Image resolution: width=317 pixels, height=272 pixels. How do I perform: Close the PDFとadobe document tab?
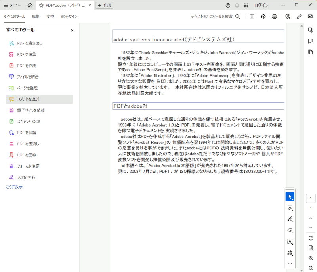[x=90, y=6]
